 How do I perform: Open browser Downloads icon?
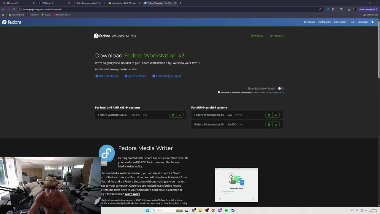click(349, 9)
